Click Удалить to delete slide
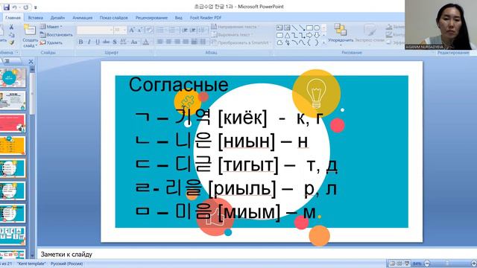 (x=51, y=42)
